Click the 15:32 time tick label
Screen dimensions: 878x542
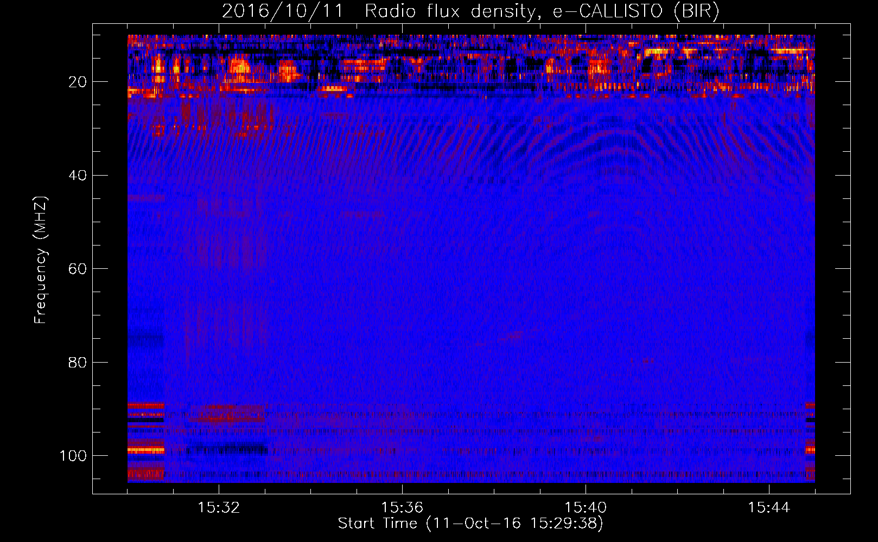[x=219, y=507]
